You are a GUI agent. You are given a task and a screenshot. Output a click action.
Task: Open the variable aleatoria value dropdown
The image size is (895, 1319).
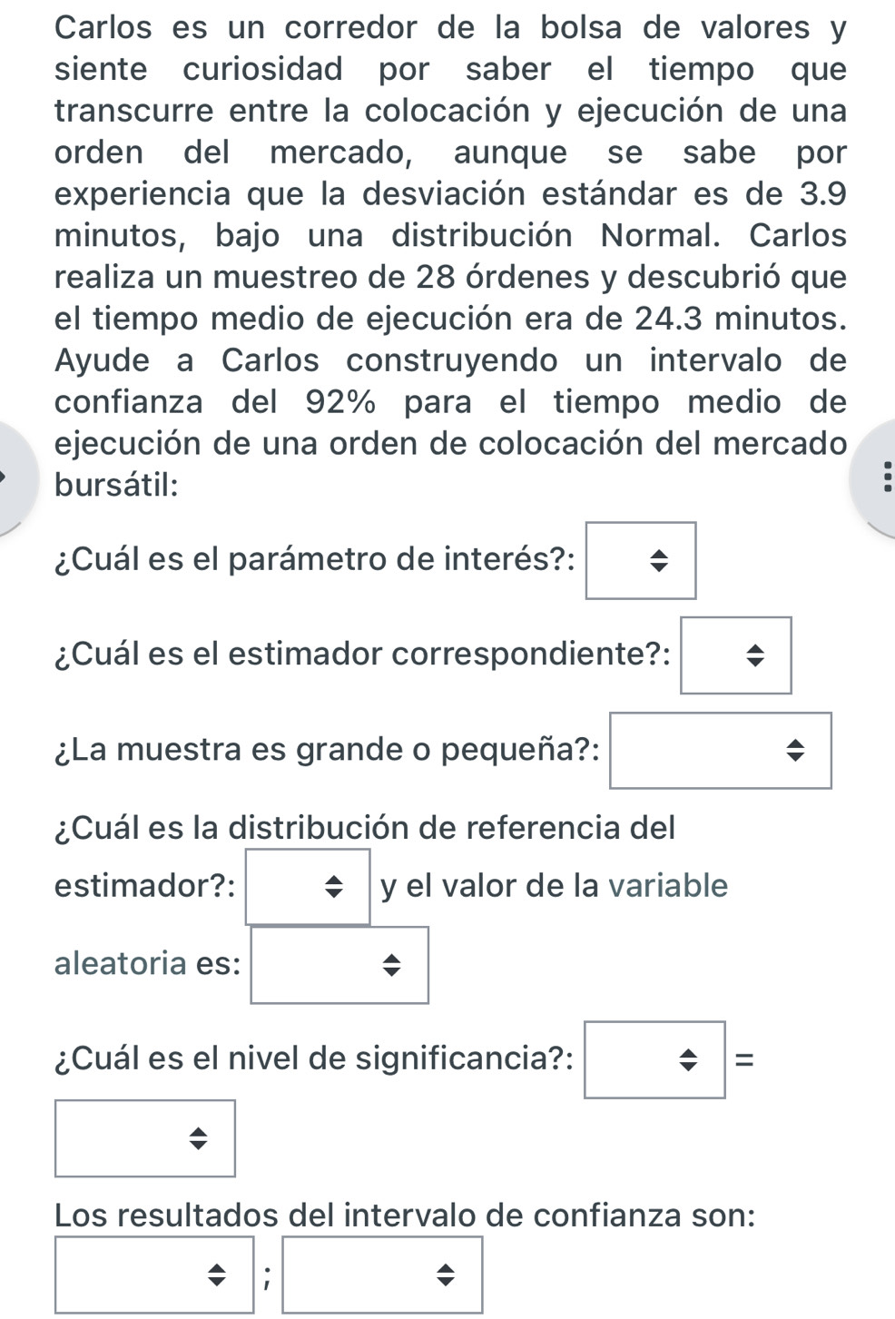pyautogui.click(x=339, y=965)
